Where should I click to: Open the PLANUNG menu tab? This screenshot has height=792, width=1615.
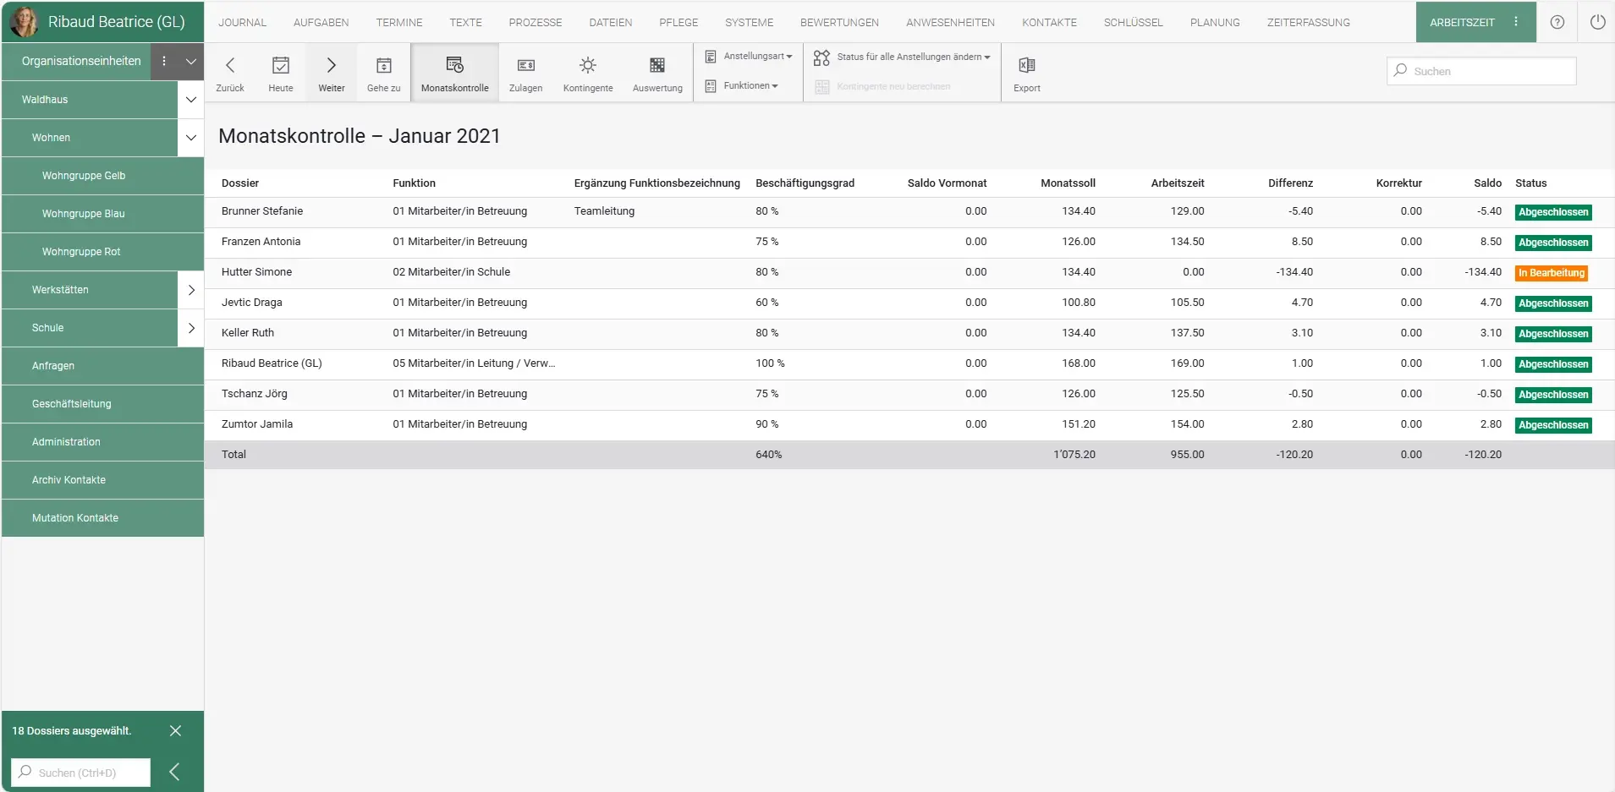click(1214, 23)
